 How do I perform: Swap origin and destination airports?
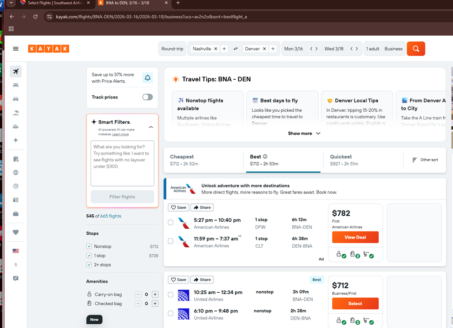(x=236, y=49)
